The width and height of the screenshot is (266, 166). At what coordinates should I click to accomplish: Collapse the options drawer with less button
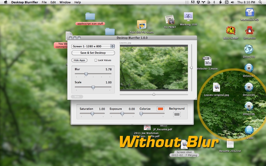click(77, 96)
